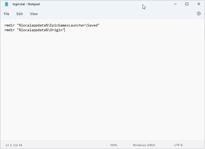Click the Windows (CRLF) line ending indicator

click(144, 145)
